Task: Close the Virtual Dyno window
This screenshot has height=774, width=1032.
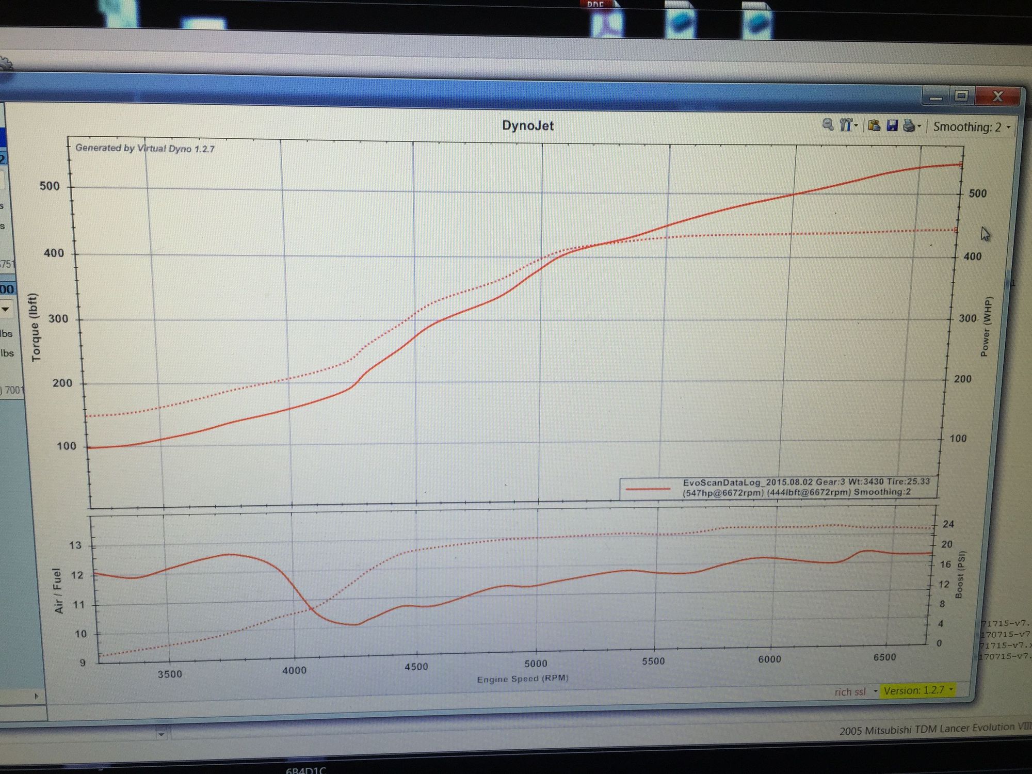Action: pos(997,96)
